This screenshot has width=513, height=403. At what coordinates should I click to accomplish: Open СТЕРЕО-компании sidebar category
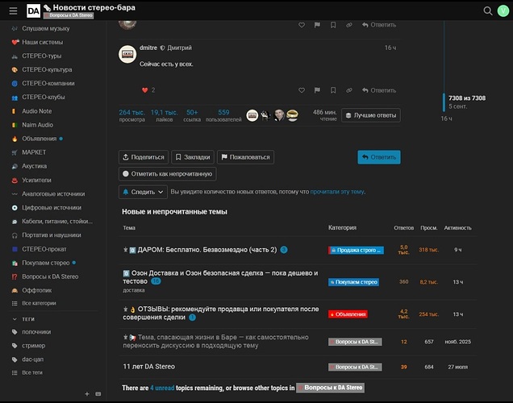pos(48,83)
